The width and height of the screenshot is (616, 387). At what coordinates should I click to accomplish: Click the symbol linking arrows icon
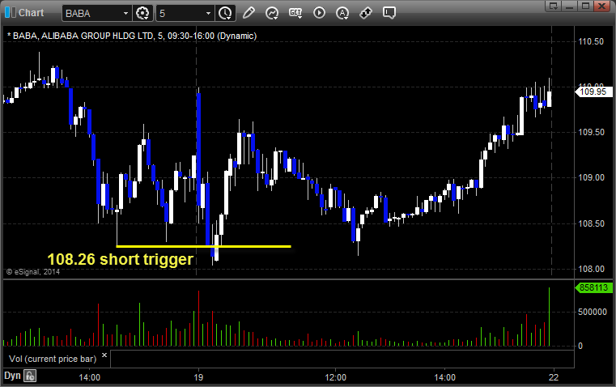coord(366,13)
